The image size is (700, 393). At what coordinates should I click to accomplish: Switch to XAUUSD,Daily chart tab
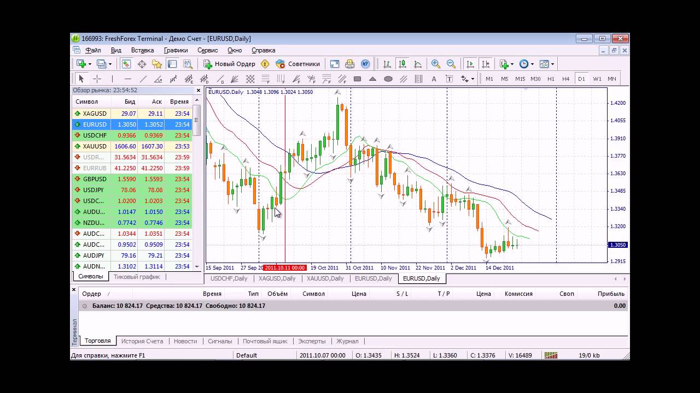click(x=325, y=278)
